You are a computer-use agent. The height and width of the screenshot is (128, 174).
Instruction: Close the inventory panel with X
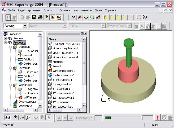[85, 33]
